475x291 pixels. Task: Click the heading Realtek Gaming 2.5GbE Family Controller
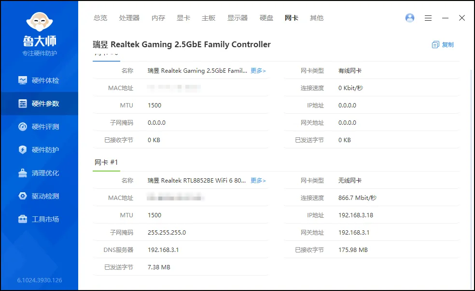tap(182, 44)
